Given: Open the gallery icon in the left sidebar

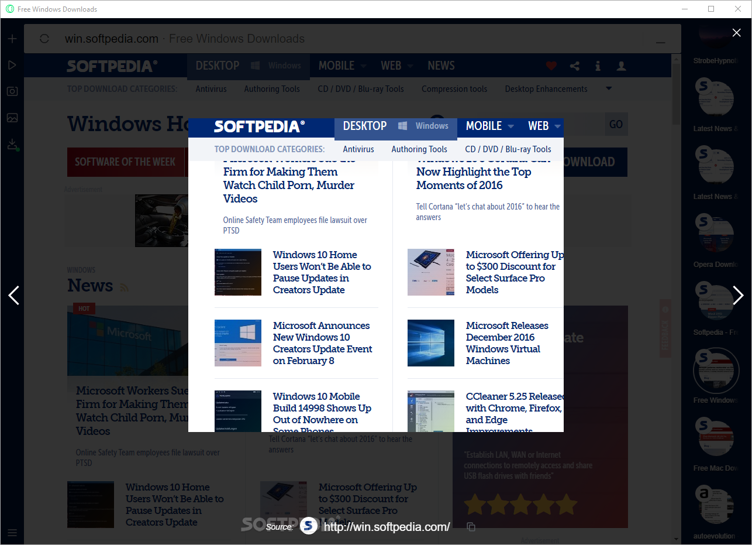Looking at the screenshot, I should point(12,118).
